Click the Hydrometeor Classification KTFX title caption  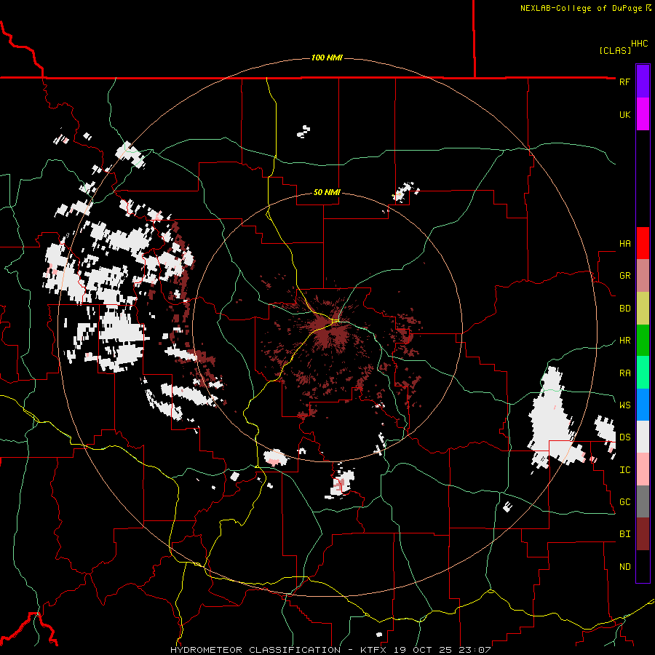(x=330, y=650)
